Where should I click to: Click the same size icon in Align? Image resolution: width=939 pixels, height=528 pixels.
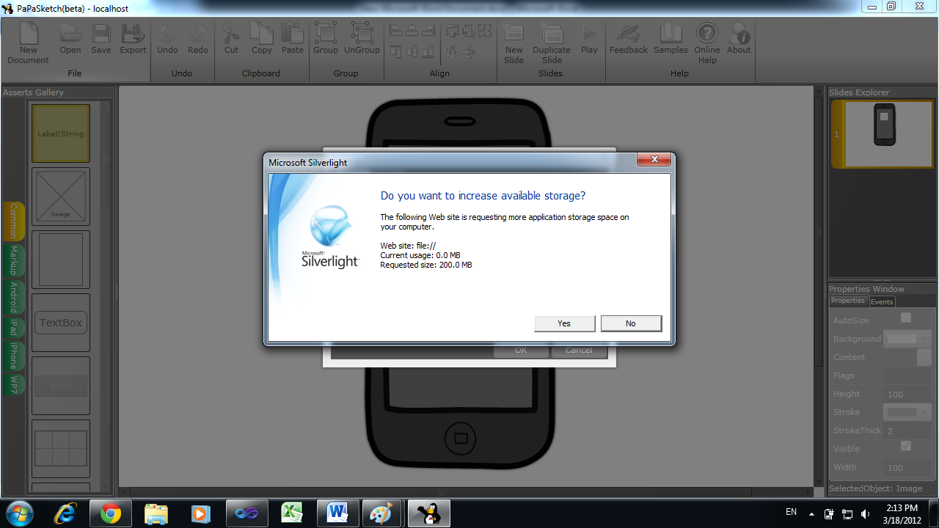(485, 30)
